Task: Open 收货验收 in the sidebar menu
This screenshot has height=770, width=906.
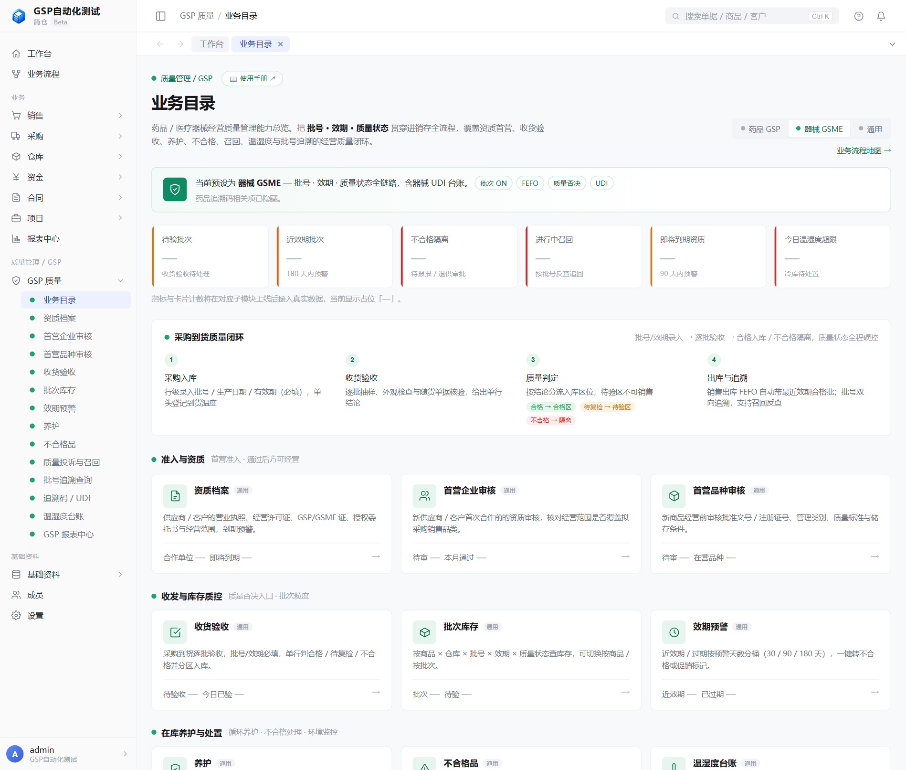Action: tap(60, 372)
